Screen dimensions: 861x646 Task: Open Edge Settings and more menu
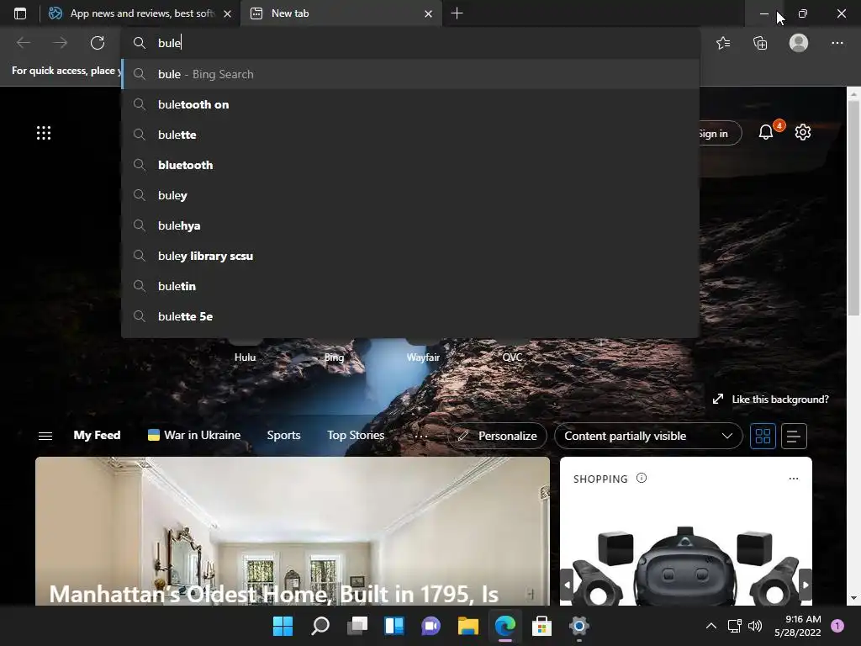[x=837, y=43]
